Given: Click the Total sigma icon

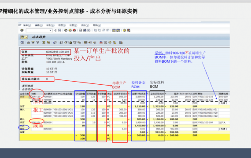Looking at the screenshot, I should coord(44,43).
